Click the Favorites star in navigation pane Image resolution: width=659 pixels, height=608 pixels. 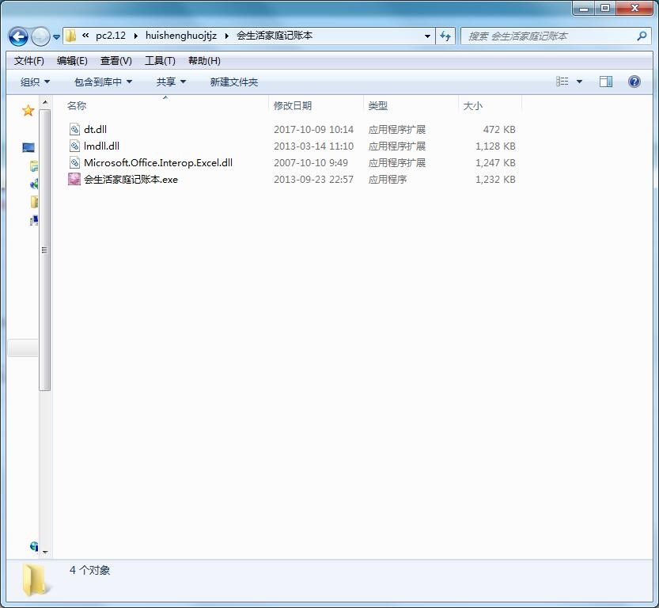28,111
